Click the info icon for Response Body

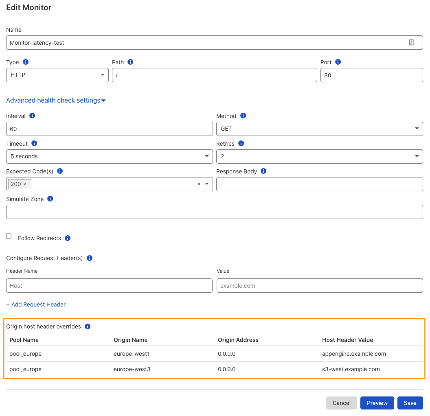[x=263, y=171]
